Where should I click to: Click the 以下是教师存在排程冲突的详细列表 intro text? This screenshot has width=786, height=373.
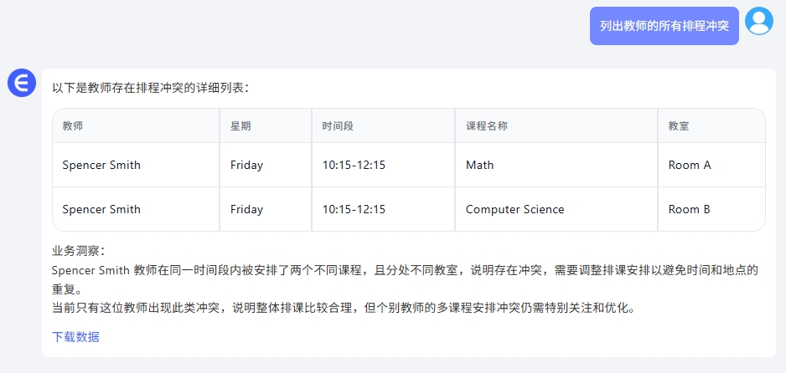pyautogui.click(x=148, y=88)
